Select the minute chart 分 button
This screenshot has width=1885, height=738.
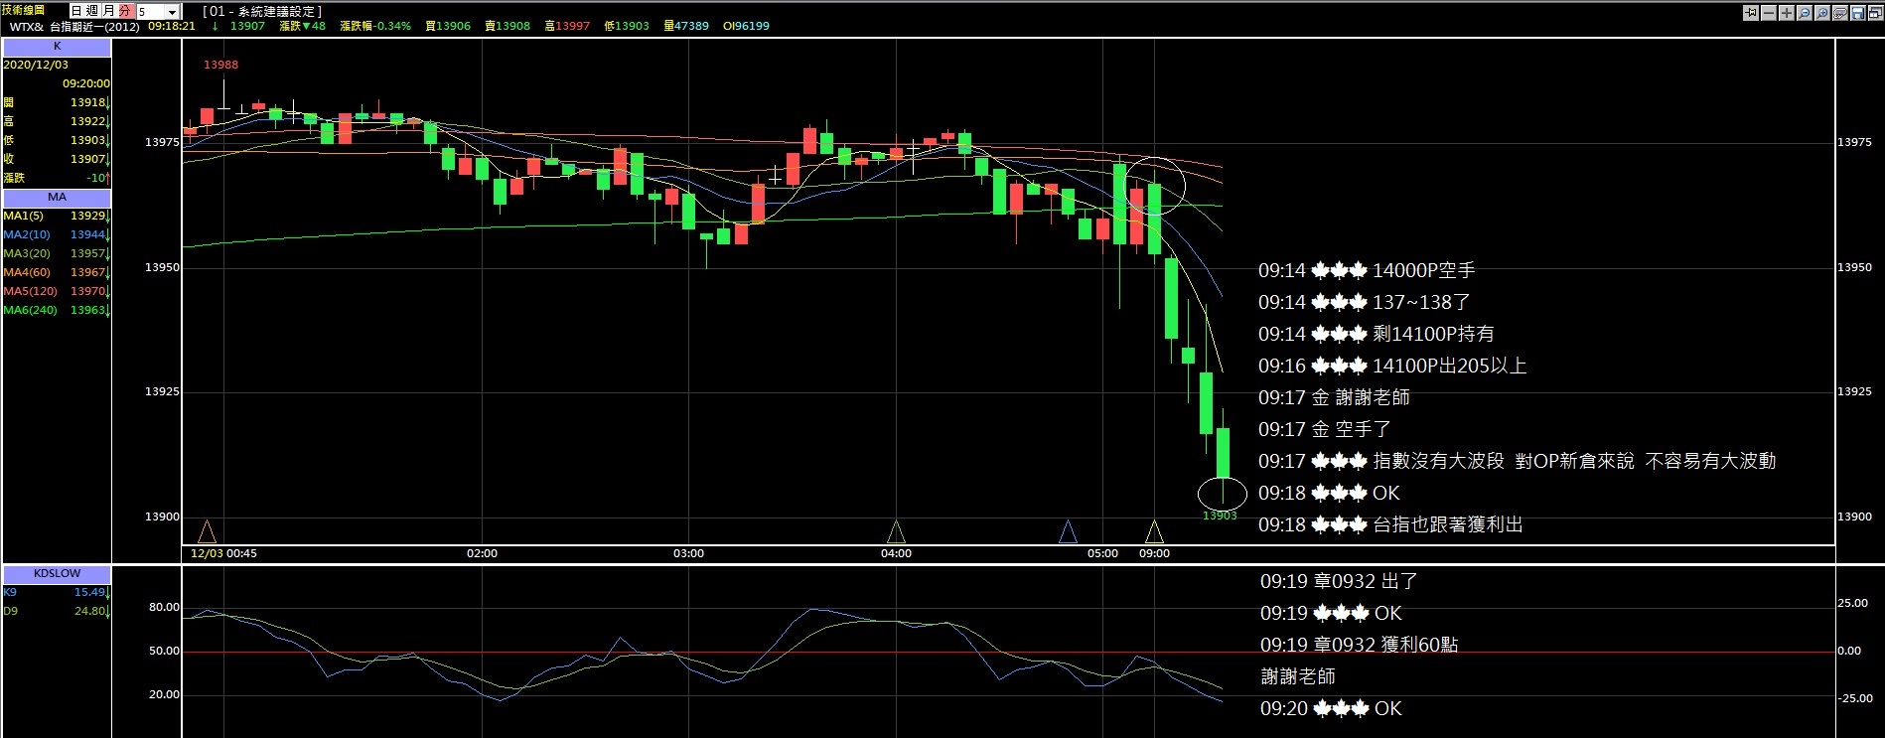(125, 11)
